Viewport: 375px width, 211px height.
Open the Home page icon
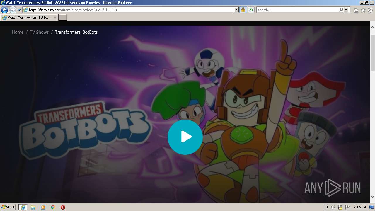click(x=356, y=10)
